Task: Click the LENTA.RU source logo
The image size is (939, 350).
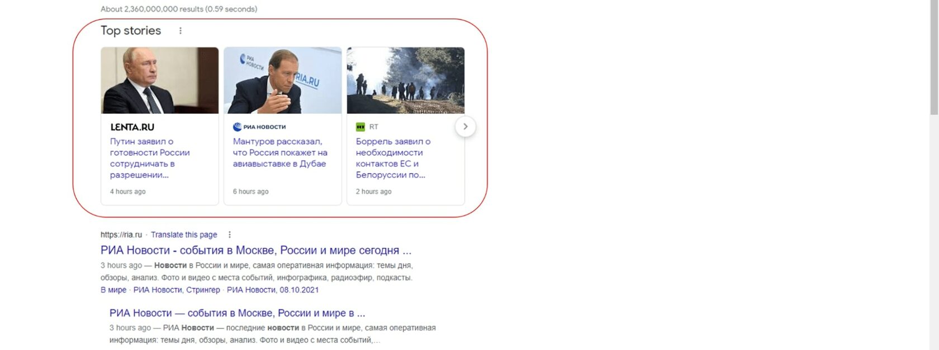Action: pyautogui.click(x=132, y=127)
